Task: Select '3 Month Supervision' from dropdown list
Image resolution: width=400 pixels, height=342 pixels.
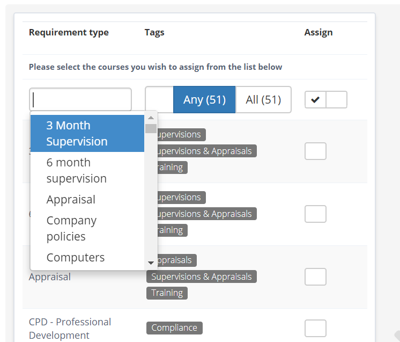Action: (x=87, y=133)
